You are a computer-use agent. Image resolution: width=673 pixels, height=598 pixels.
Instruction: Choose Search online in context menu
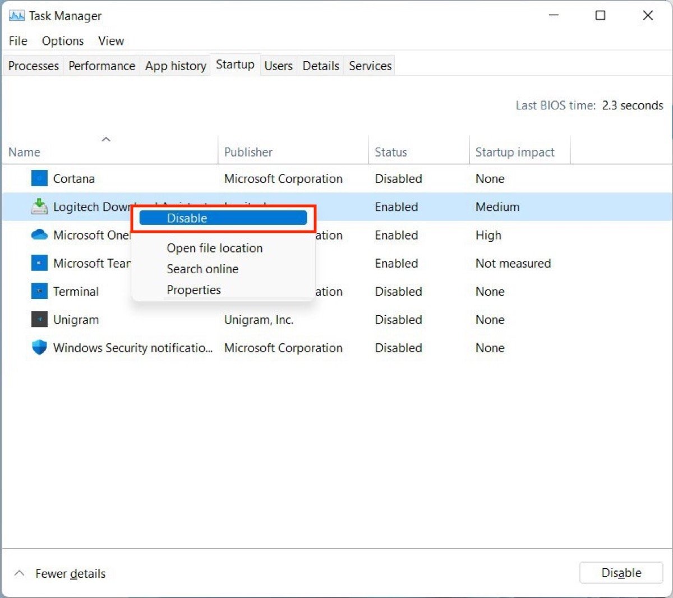click(202, 269)
